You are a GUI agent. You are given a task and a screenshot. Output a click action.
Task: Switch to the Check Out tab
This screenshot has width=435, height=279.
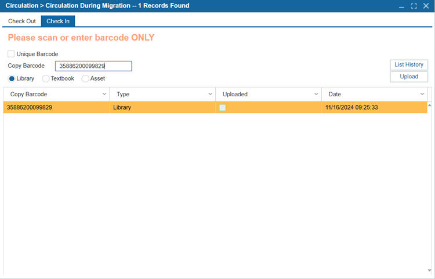click(x=22, y=21)
